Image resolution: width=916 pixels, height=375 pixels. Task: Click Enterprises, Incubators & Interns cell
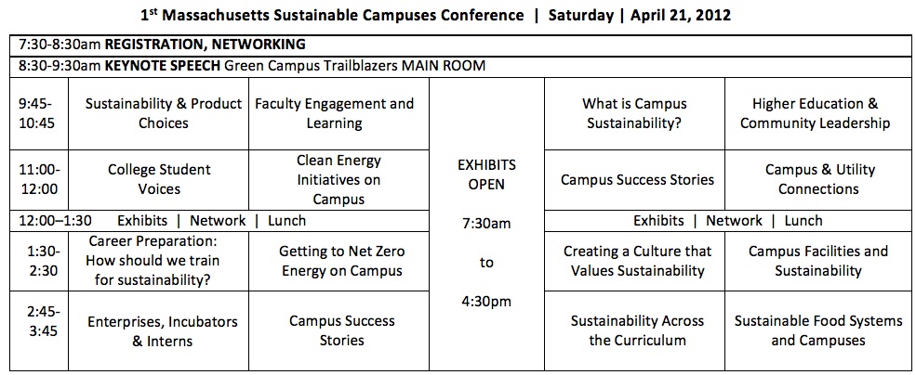pos(158,330)
